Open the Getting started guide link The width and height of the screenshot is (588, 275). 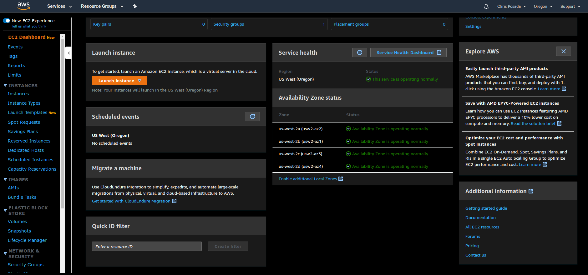[486, 208]
